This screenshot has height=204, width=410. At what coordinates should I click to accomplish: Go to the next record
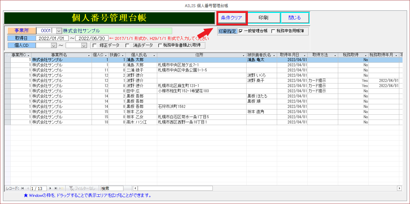point(50,188)
